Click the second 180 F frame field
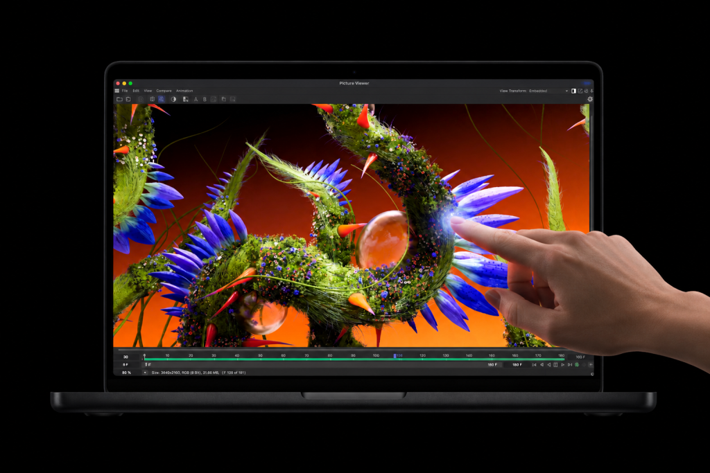The image size is (710, 473). point(517,364)
